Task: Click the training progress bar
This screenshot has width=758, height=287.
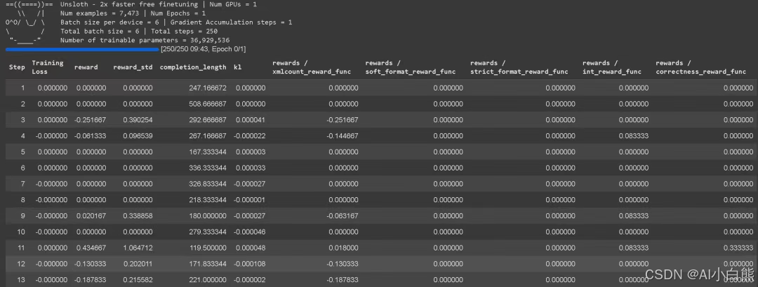Action: [82, 49]
